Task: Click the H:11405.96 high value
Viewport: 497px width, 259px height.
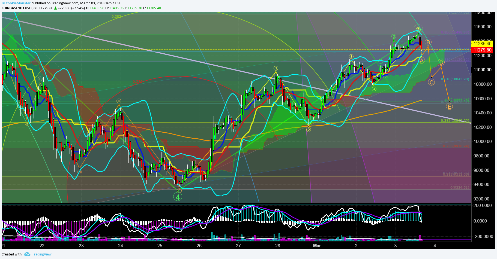Action: point(114,8)
